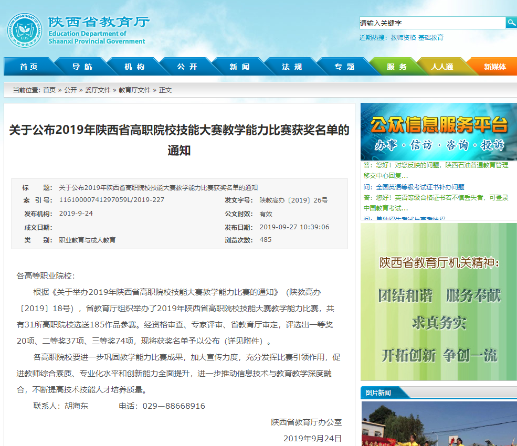Click the 教师资格 hot search link

[x=403, y=38]
